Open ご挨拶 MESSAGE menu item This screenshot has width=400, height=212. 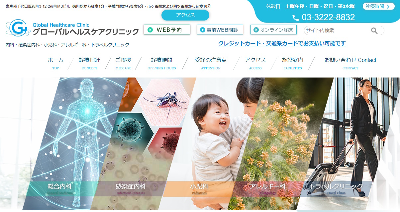coord(123,63)
